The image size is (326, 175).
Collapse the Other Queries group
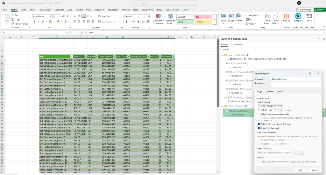coord(223,106)
